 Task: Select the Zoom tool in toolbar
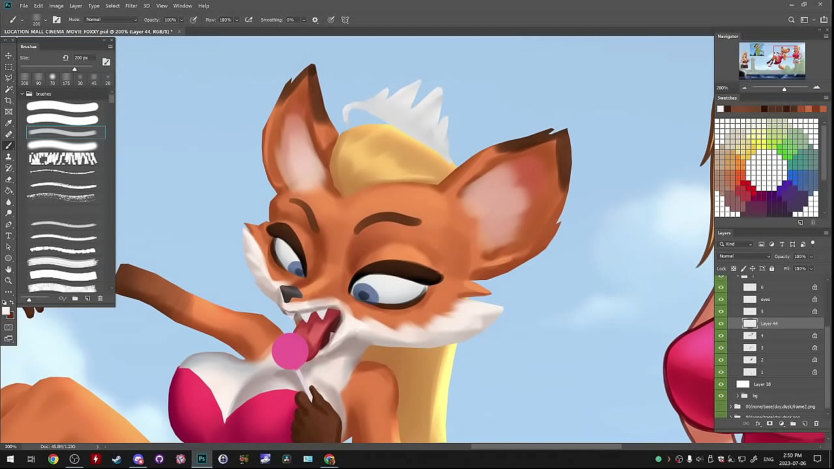click(8, 280)
